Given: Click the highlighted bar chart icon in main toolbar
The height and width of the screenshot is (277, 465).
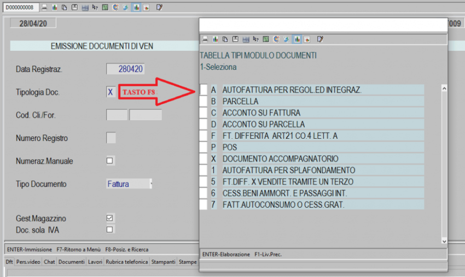Looking at the screenshot, I should (136, 8).
